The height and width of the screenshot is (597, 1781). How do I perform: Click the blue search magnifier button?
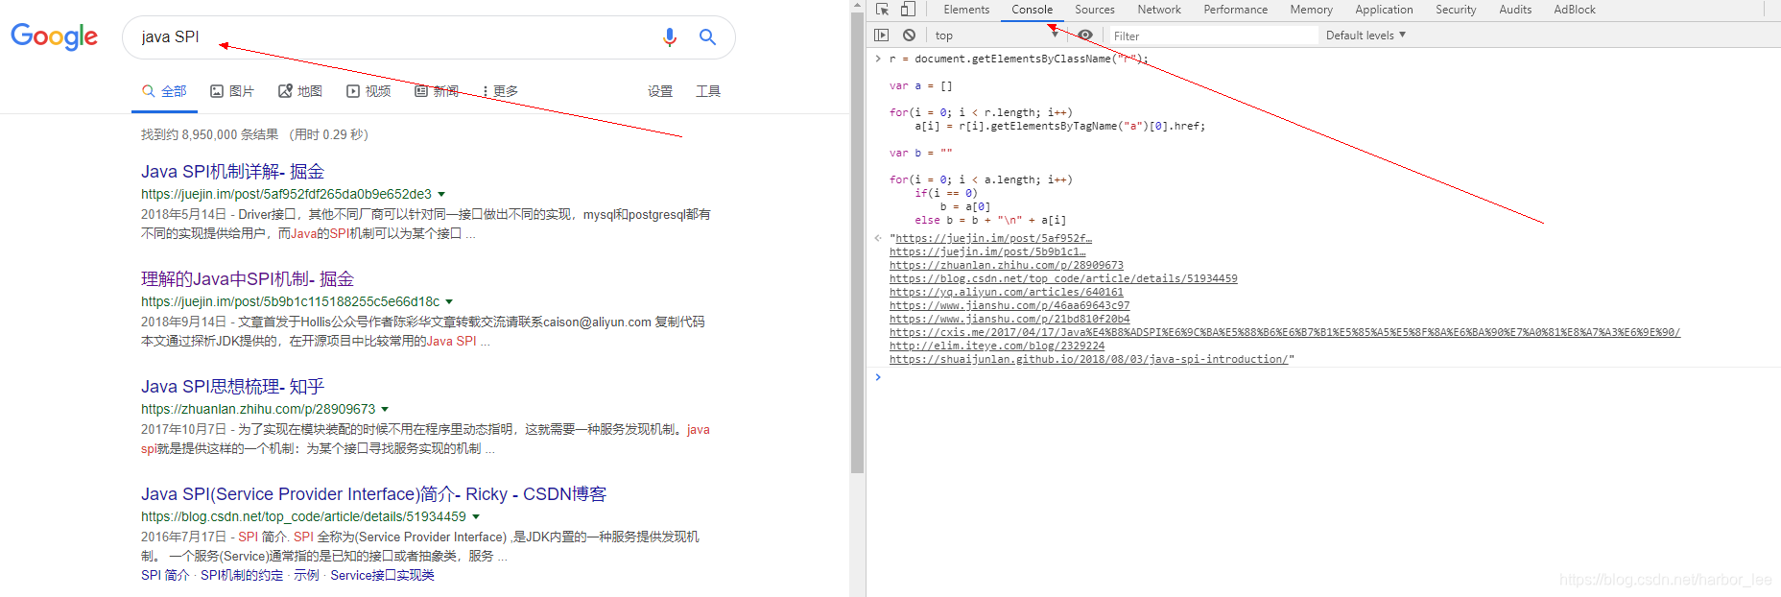pos(707,36)
